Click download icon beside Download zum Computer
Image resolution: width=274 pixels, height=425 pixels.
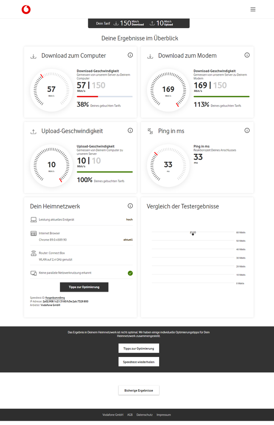point(34,57)
